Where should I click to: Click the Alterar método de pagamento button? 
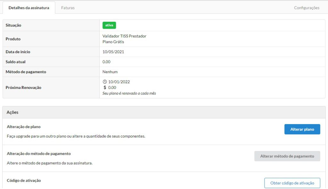coord(287,156)
